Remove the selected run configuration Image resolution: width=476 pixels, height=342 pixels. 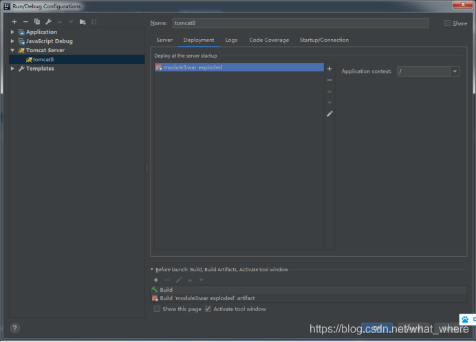tap(25, 22)
